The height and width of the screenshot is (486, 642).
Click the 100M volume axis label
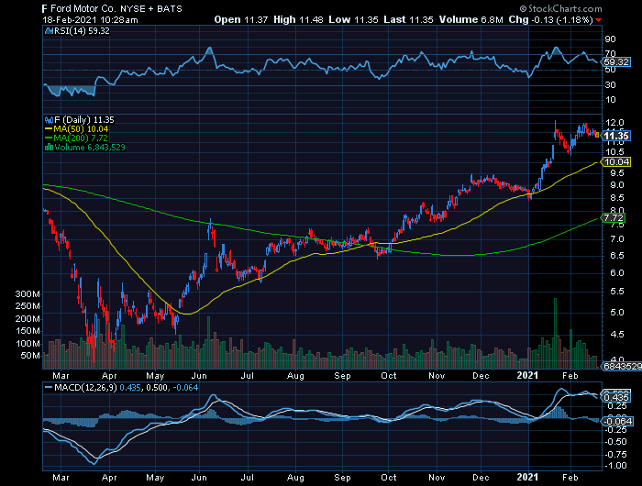[28, 343]
